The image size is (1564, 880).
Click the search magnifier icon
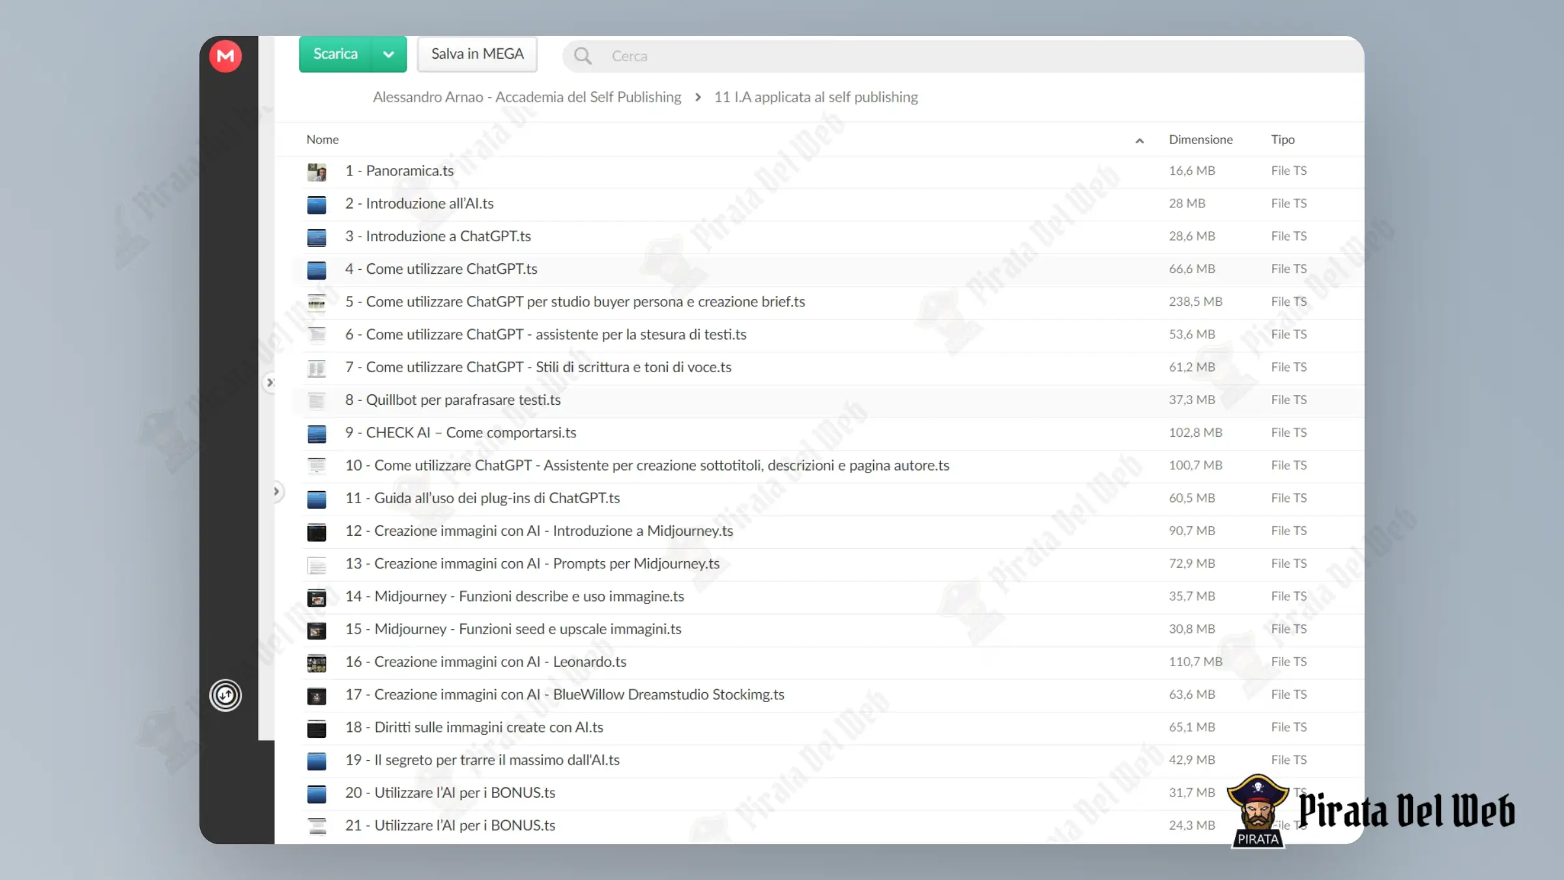pyautogui.click(x=583, y=56)
